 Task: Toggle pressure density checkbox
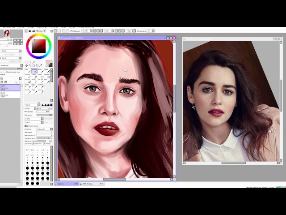click(33, 144)
